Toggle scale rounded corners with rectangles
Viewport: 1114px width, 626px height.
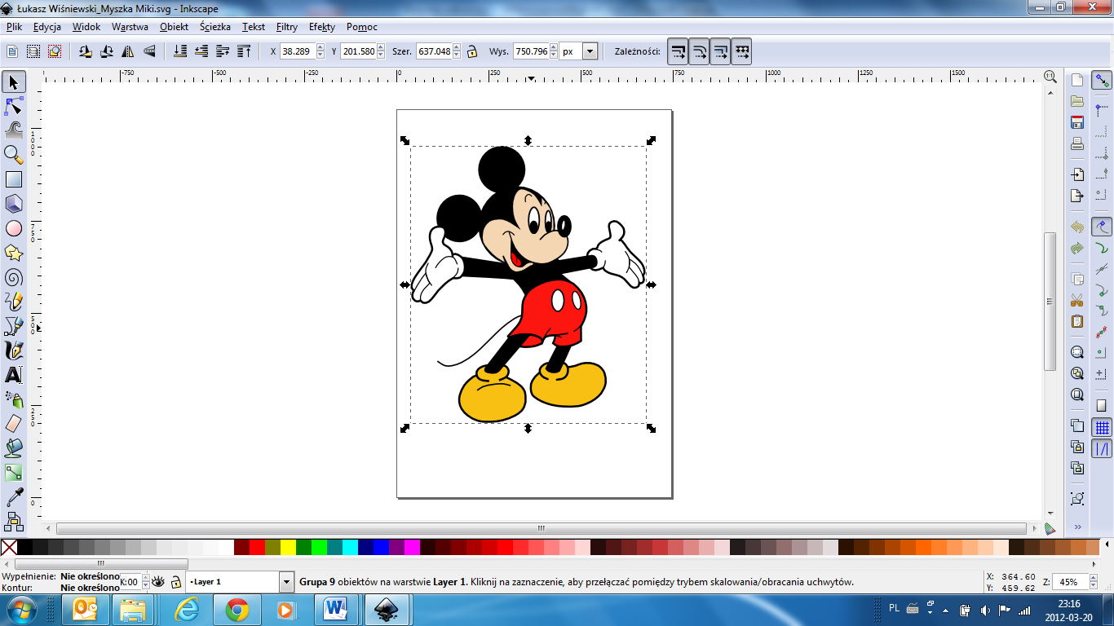700,51
